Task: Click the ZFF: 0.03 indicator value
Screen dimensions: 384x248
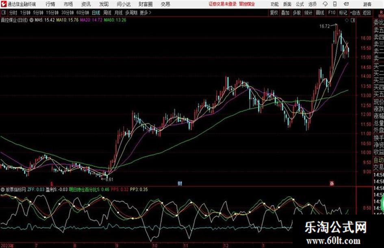Action: pos(36,189)
